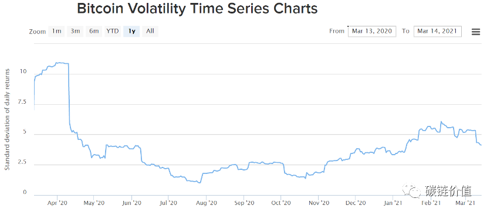Click the Jun '20 axis label

tap(131, 203)
